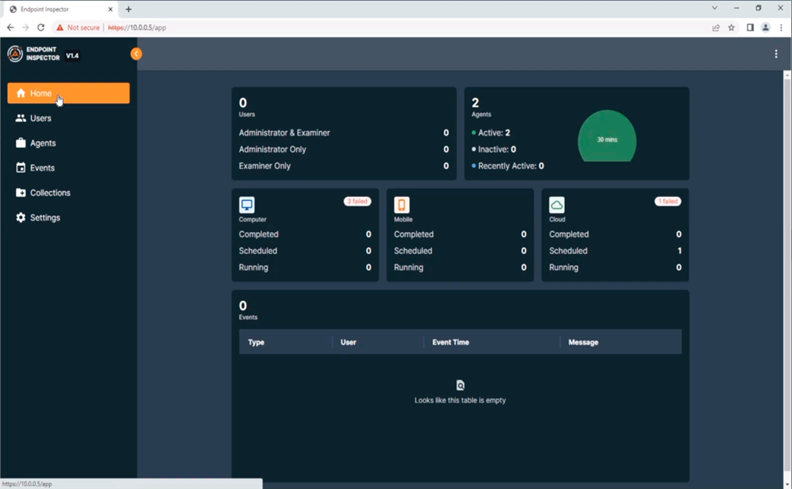Viewport: 792px width, 489px height.
Task: Open the browser's three-dot menu
Action: [x=782, y=27]
